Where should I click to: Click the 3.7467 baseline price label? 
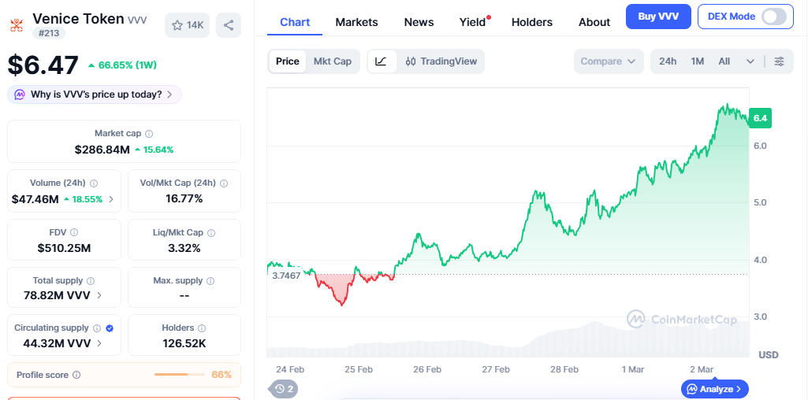click(x=286, y=276)
